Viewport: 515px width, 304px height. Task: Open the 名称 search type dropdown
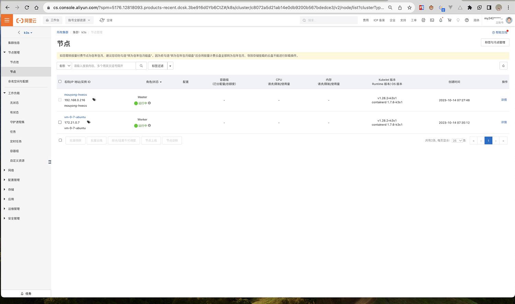64,66
